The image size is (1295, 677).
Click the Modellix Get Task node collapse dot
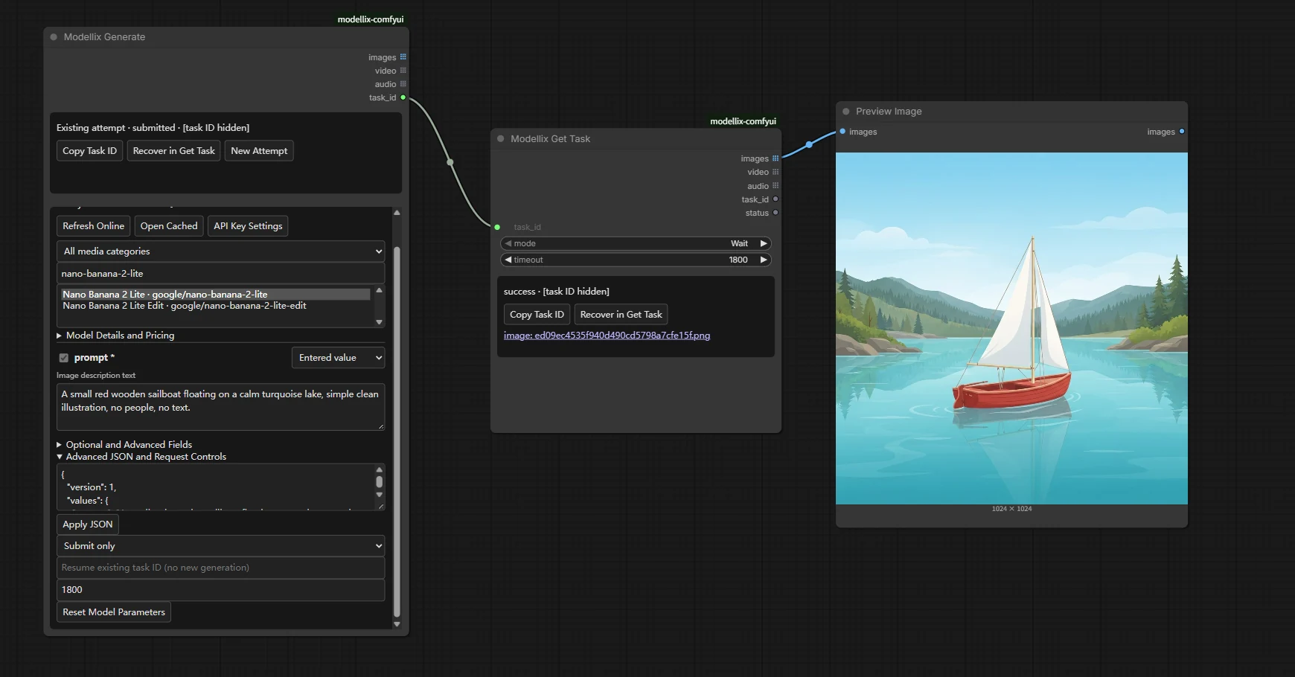pyautogui.click(x=501, y=139)
